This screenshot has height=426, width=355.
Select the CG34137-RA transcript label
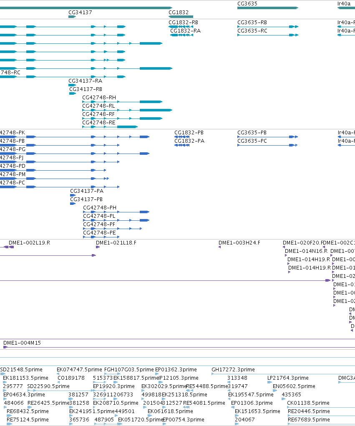pyautogui.click(x=85, y=81)
